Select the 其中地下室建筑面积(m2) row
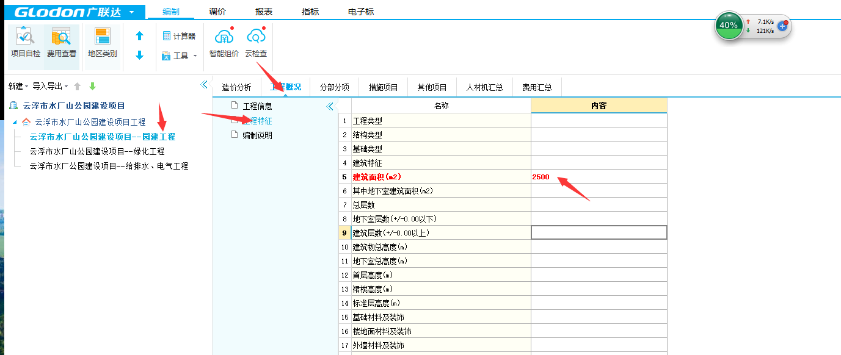 pos(441,191)
